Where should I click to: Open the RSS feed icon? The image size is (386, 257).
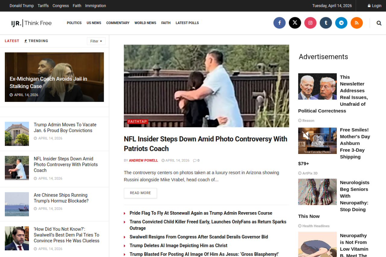coord(356,23)
